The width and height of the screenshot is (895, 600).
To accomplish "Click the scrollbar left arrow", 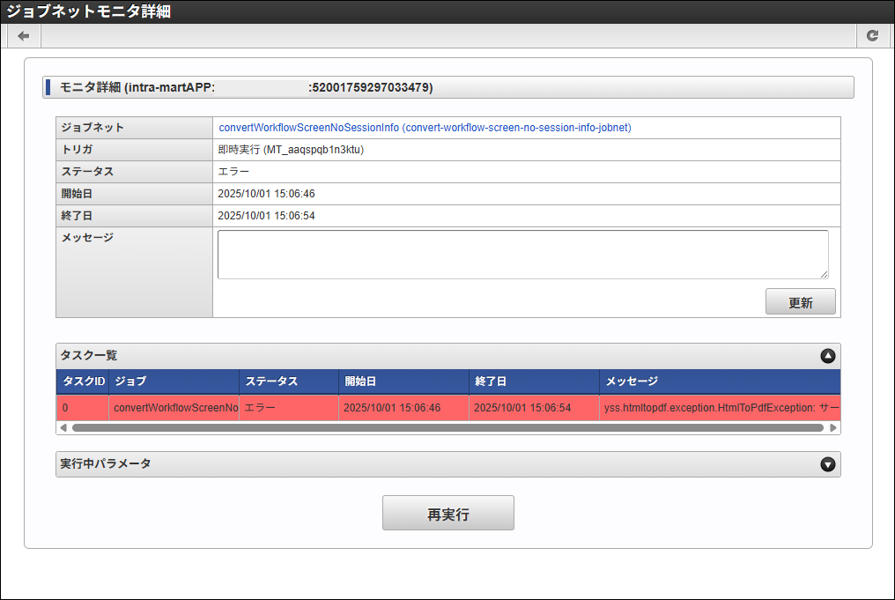I will [63, 427].
